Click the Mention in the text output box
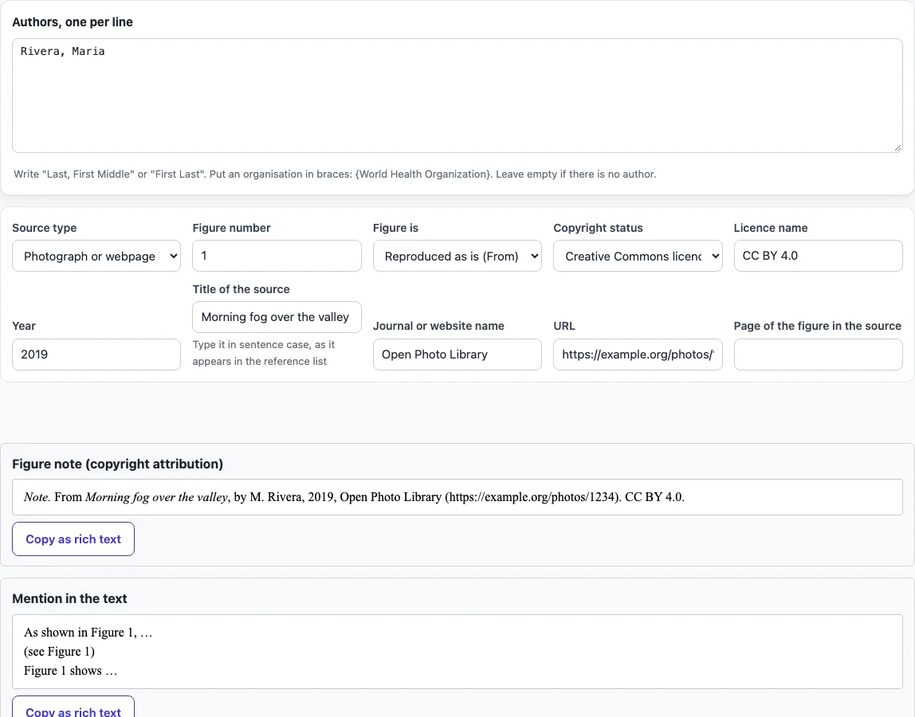Image resolution: width=915 pixels, height=717 pixels. [x=457, y=652]
